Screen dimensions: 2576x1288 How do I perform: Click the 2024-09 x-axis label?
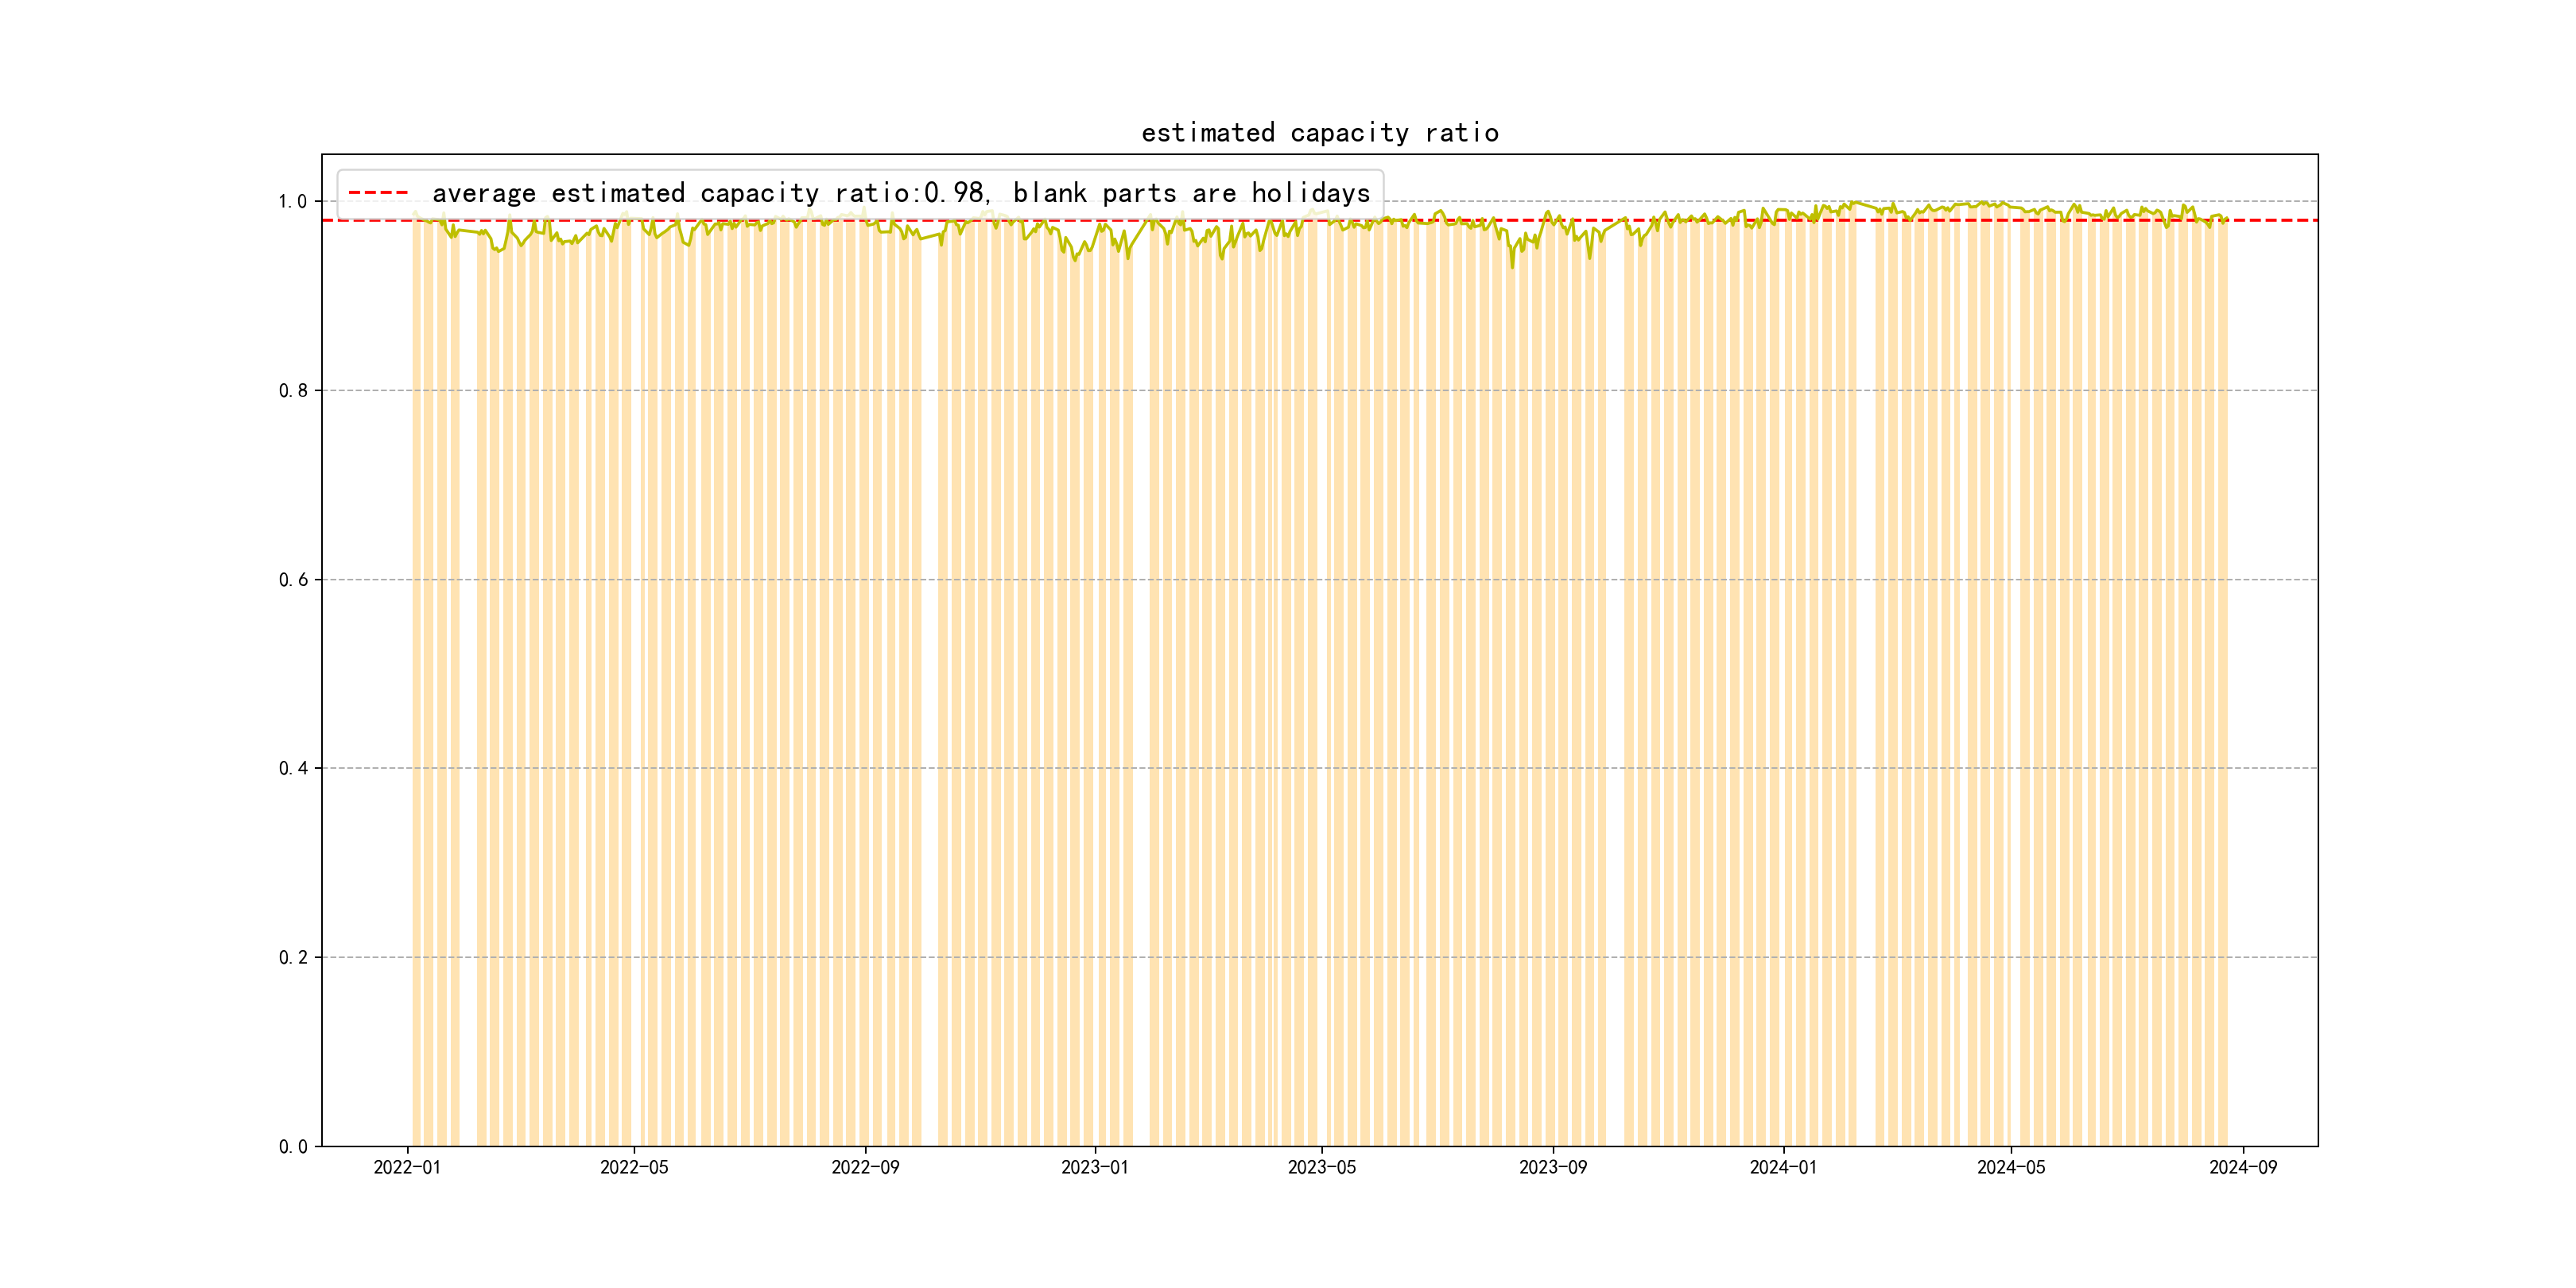2242,1167
